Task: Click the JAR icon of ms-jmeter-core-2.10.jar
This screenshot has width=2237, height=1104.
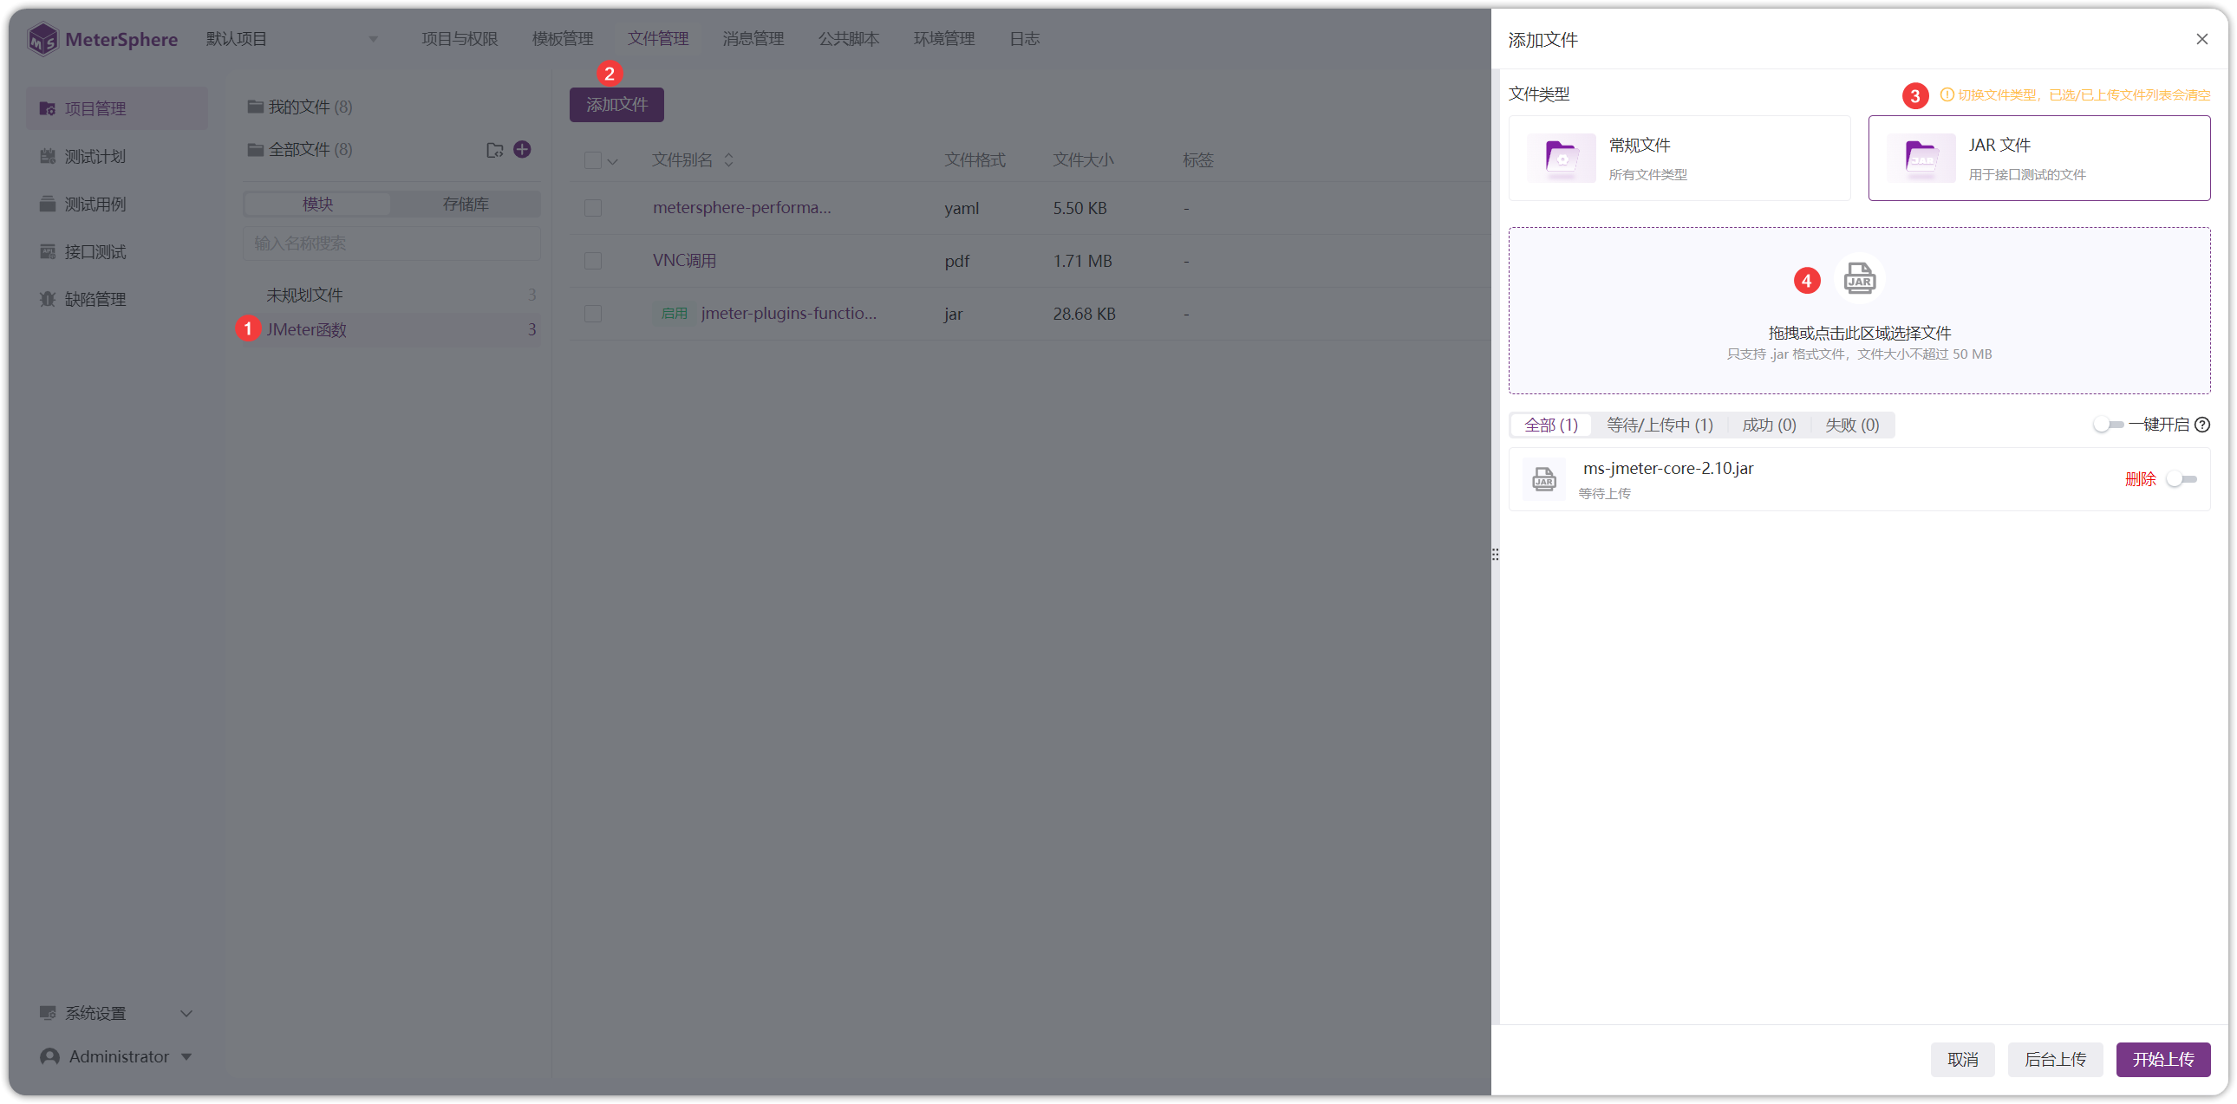Action: pyautogui.click(x=1544, y=479)
